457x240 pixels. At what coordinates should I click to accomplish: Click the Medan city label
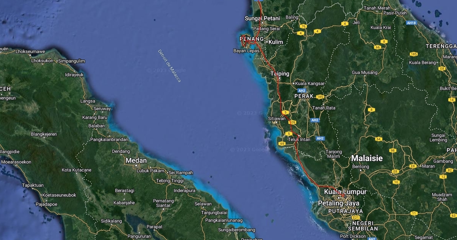pyautogui.click(x=136, y=161)
